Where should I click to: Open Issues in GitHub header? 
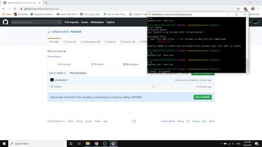(85, 22)
